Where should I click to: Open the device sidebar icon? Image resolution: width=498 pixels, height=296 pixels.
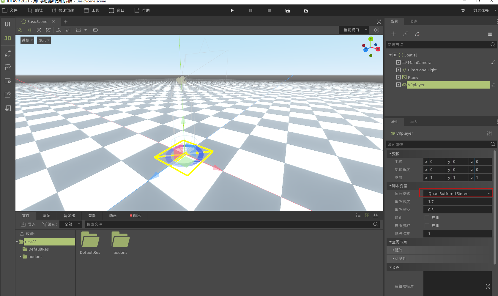tap(8, 108)
